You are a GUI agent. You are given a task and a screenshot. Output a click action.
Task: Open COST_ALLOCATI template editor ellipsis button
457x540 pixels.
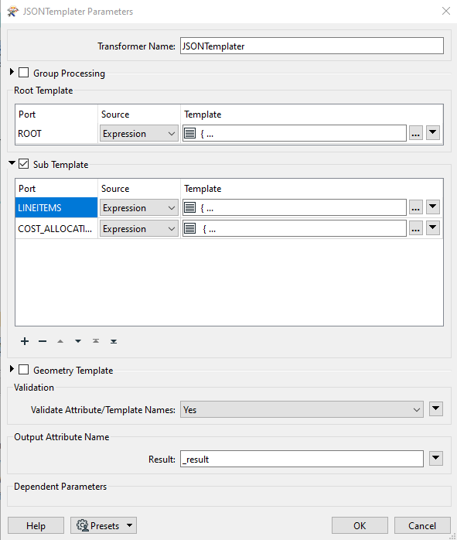point(416,229)
